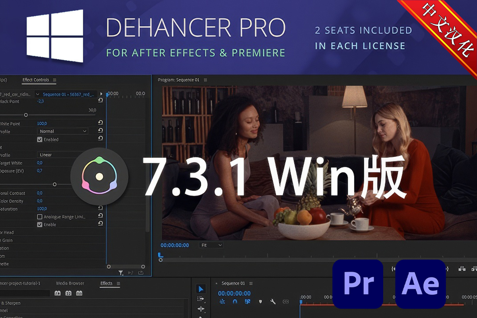Click the Effects panel search field
Screen dimensions: 477x318
25,293
